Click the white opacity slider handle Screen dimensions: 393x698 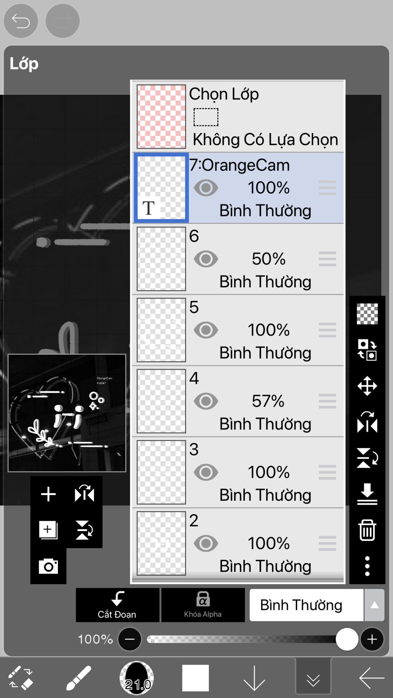tap(347, 639)
